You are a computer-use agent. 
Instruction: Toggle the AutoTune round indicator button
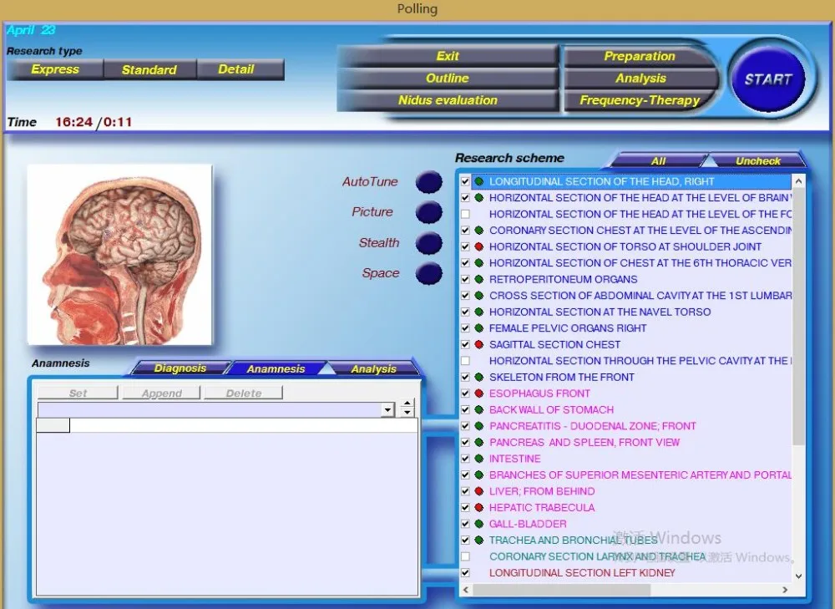[428, 182]
